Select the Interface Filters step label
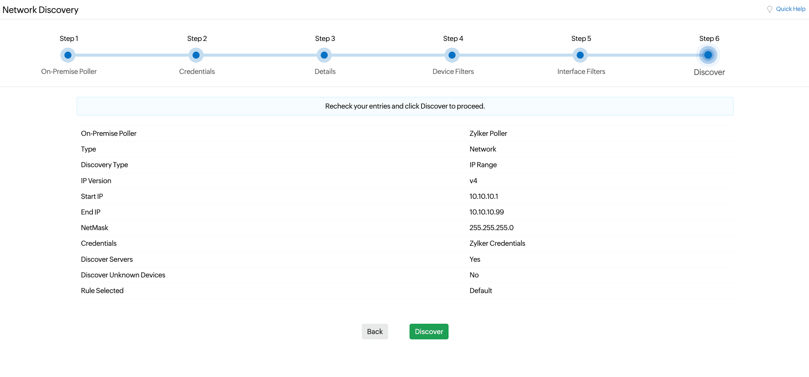809x377 pixels. [x=581, y=72]
